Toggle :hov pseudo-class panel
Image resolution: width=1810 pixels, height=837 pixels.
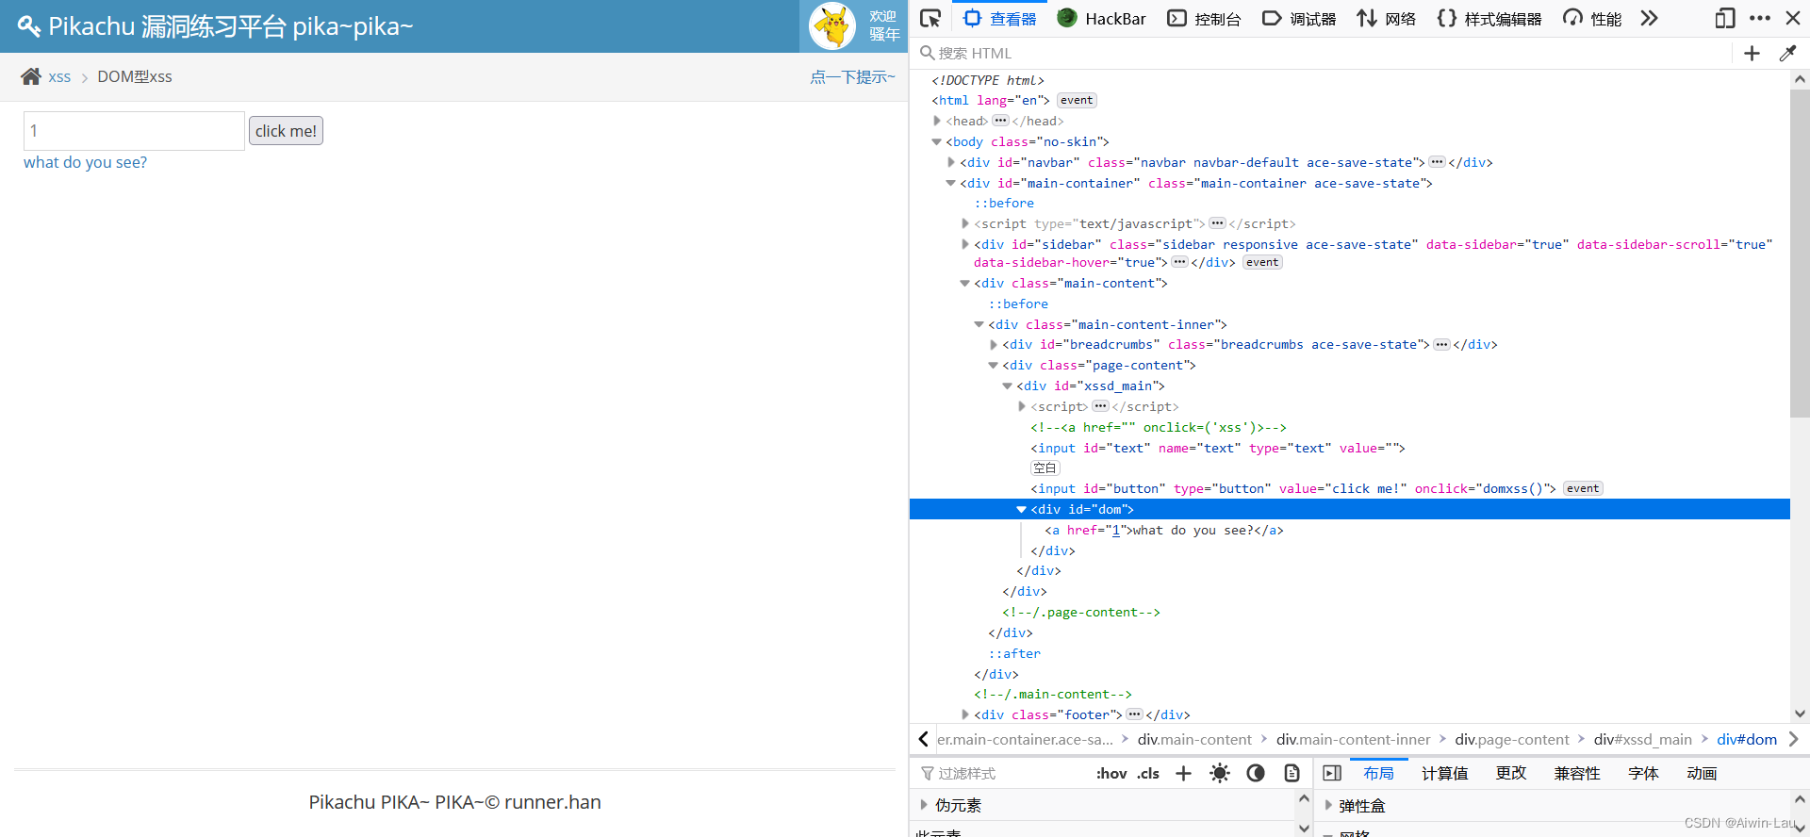(1111, 773)
